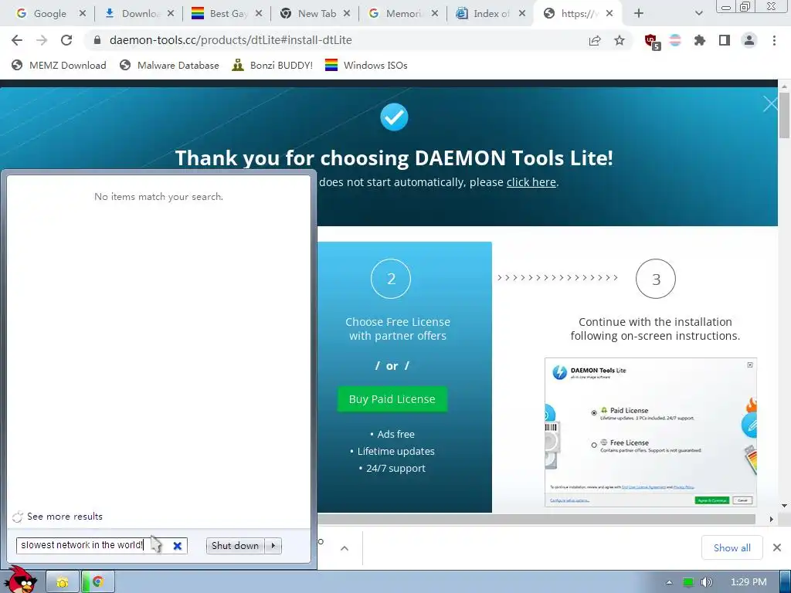Bookmark this page with the star icon
This screenshot has height=593, width=791.
(620, 40)
